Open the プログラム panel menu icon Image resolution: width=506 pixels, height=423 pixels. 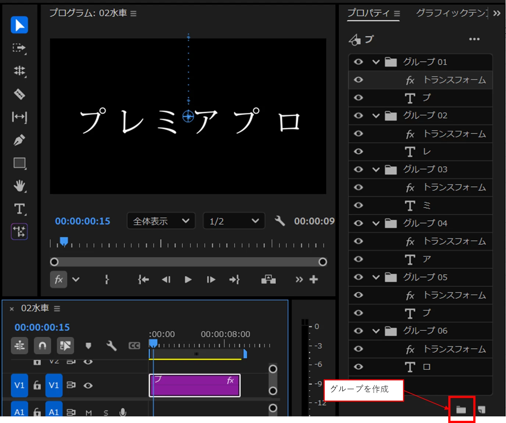pyautogui.click(x=133, y=14)
